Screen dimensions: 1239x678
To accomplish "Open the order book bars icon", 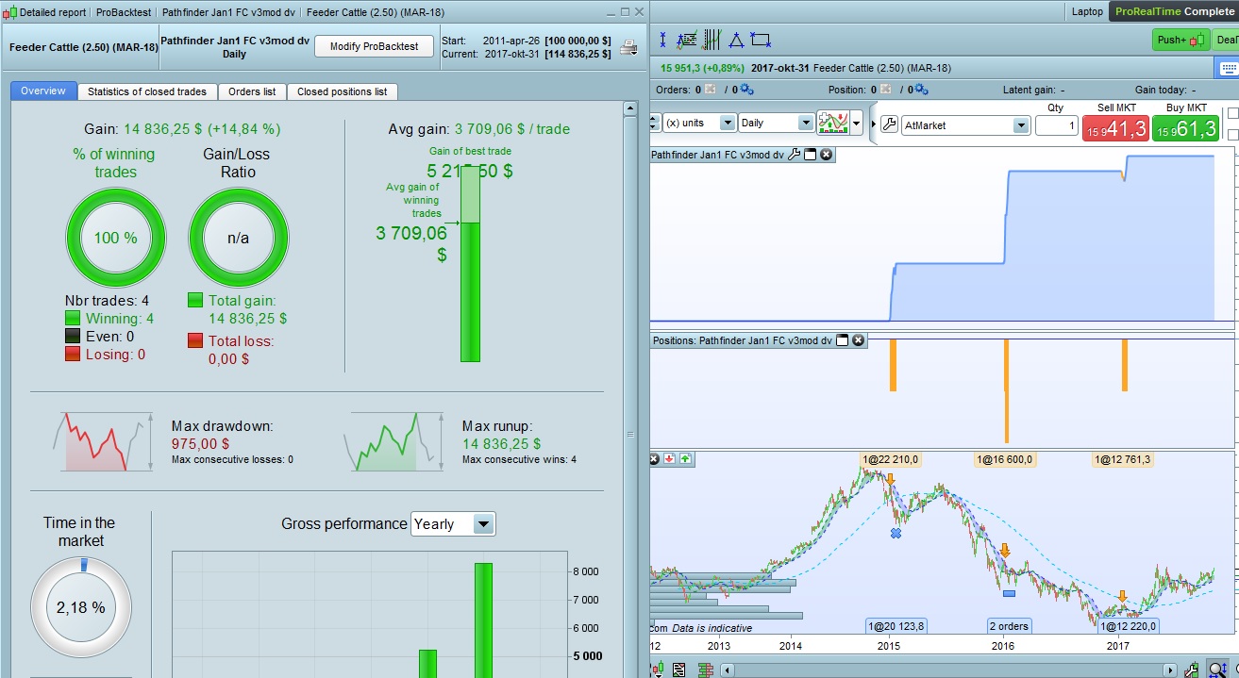I will coord(704,670).
